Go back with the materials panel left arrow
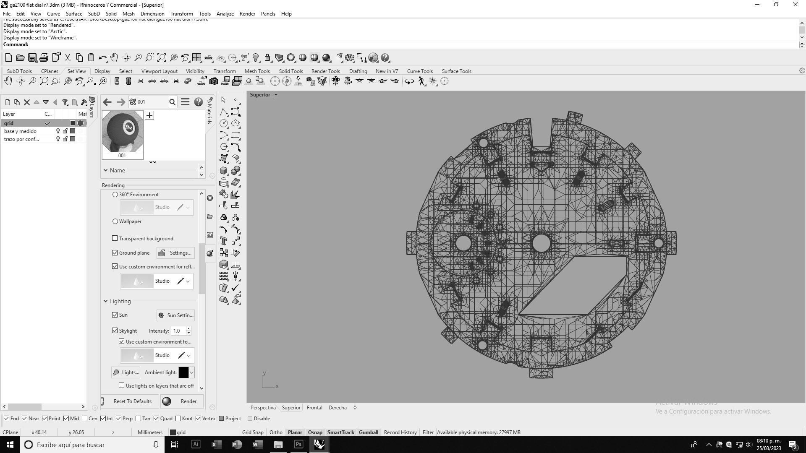Screen dimensions: 806x453 point(107,102)
